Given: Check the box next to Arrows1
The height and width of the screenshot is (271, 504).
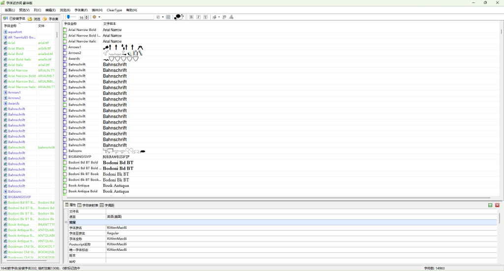Looking at the screenshot, I should 65,47.
